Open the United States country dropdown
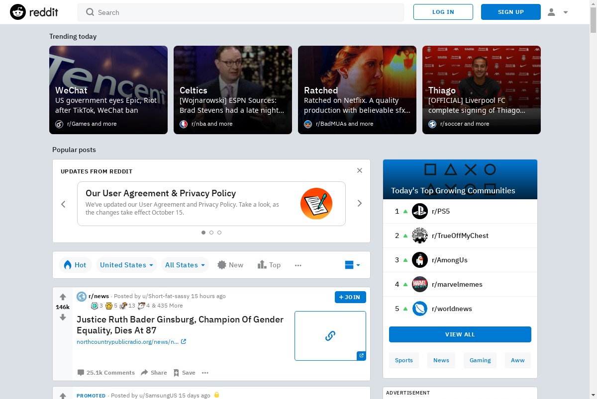 click(126, 265)
